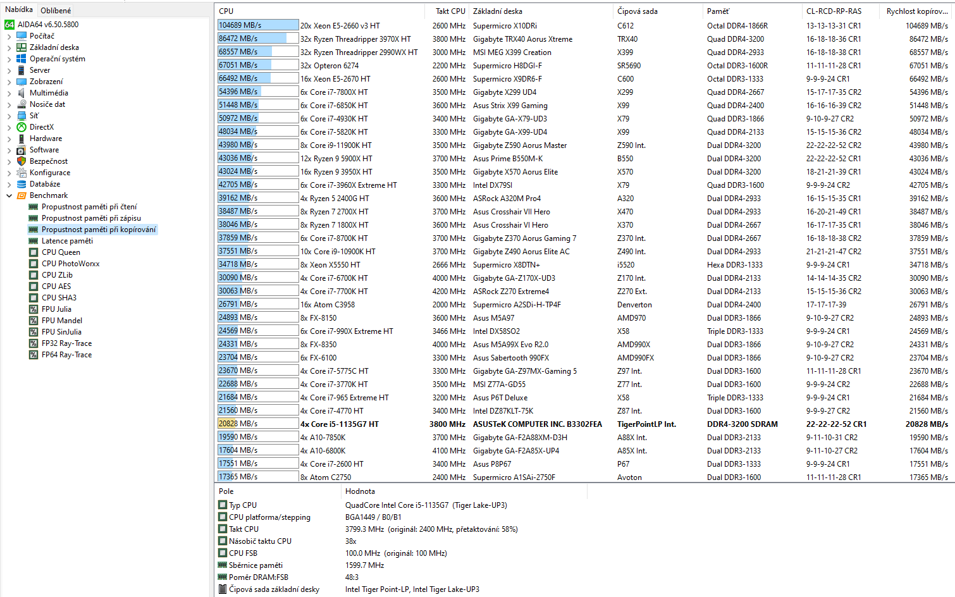The width and height of the screenshot is (955, 597).
Task: Sort by the Základní deska column header
Action: [541, 11]
